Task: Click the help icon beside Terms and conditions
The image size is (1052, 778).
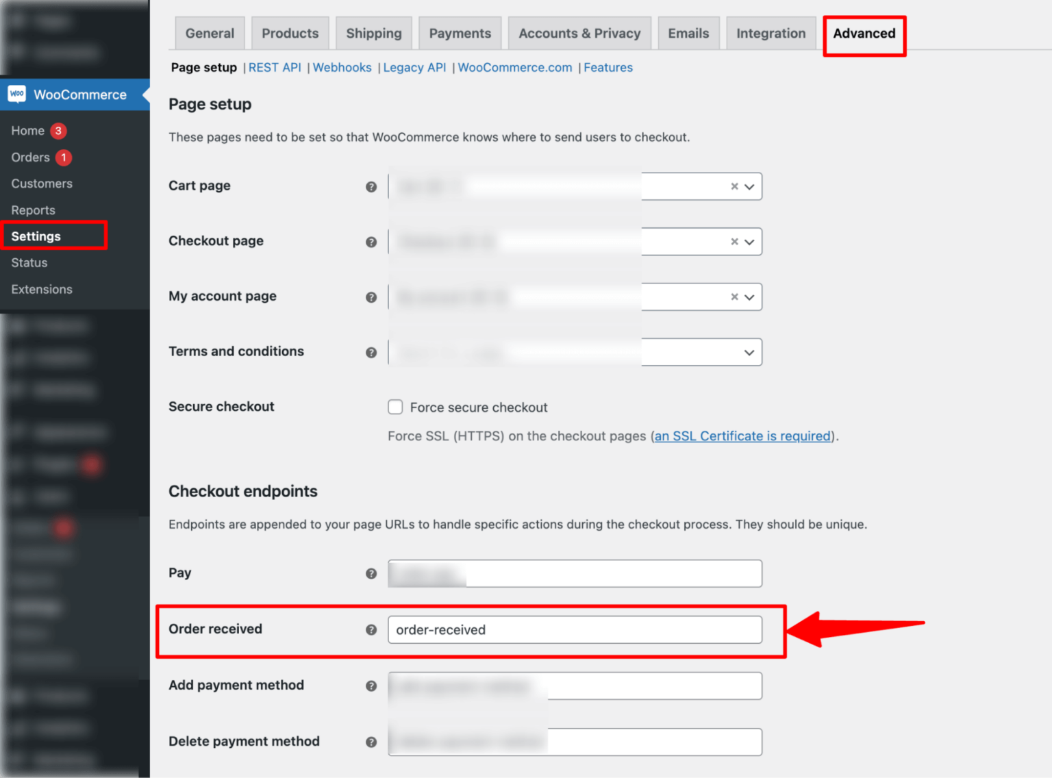Action: (x=371, y=353)
